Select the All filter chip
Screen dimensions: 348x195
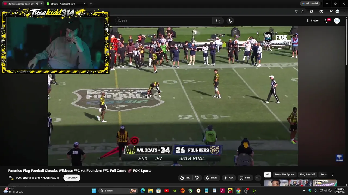(268, 174)
